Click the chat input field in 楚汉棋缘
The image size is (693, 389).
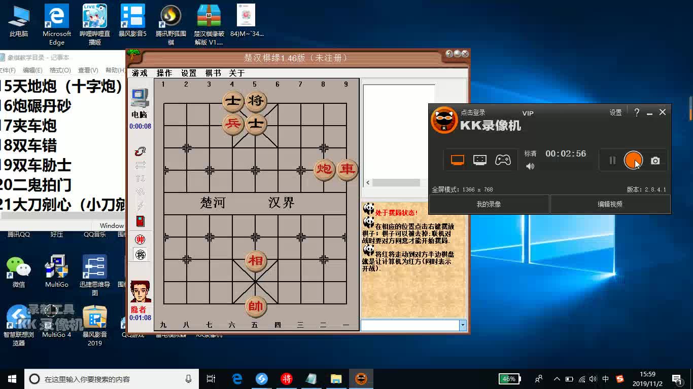(x=410, y=325)
